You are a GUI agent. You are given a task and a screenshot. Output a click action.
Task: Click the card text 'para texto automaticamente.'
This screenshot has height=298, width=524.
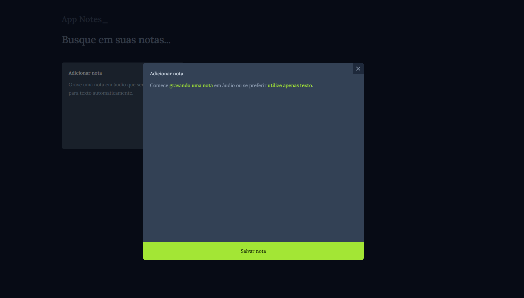[x=101, y=93]
